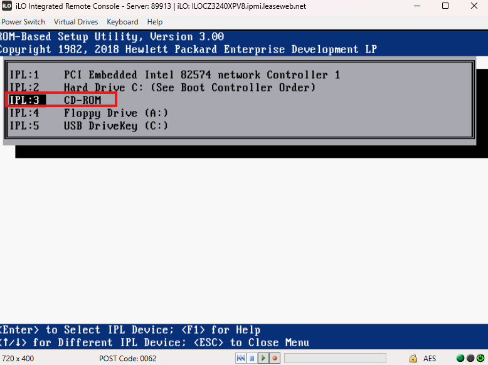This screenshot has width=488, height=365.
Task: Click the green status indicator light
Action: coord(460,358)
